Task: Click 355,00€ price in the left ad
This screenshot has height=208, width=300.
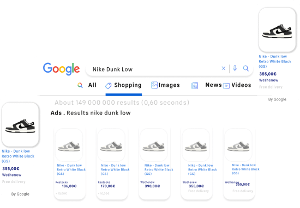Action: 11,168
